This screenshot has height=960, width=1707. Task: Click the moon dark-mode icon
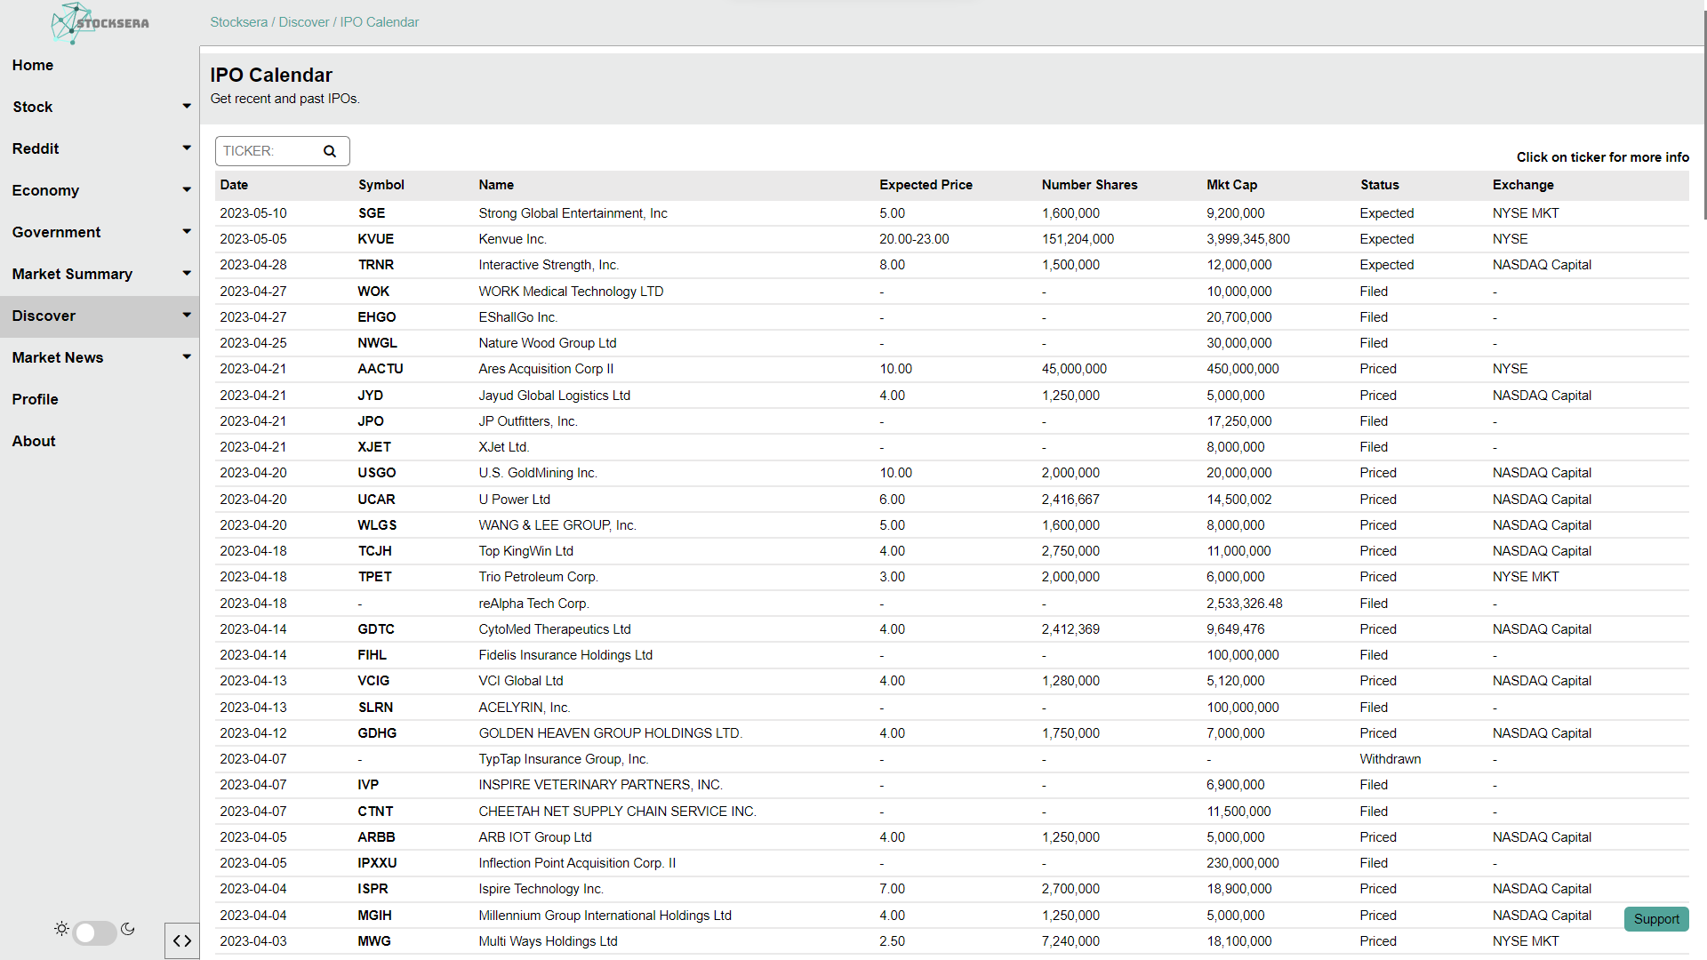point(128,929)
